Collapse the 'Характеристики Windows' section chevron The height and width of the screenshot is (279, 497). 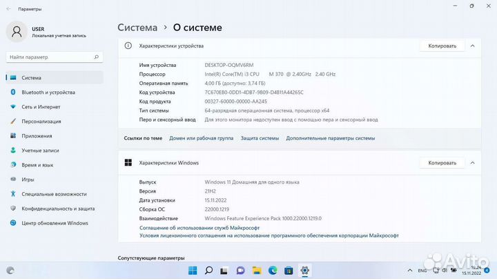(473, 163)
